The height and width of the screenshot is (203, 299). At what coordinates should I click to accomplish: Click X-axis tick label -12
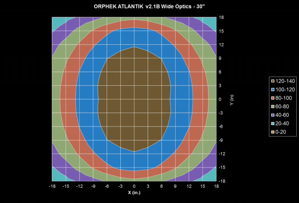point(79,186)
